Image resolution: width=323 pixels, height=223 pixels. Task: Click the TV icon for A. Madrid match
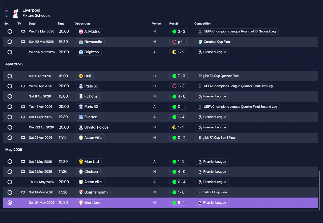pyautogui.click(x=23, y=31)
